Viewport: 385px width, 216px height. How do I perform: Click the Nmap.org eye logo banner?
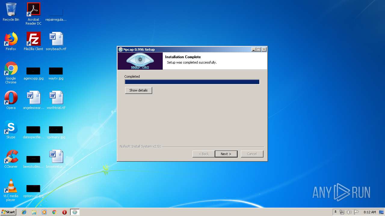point(140,61)
